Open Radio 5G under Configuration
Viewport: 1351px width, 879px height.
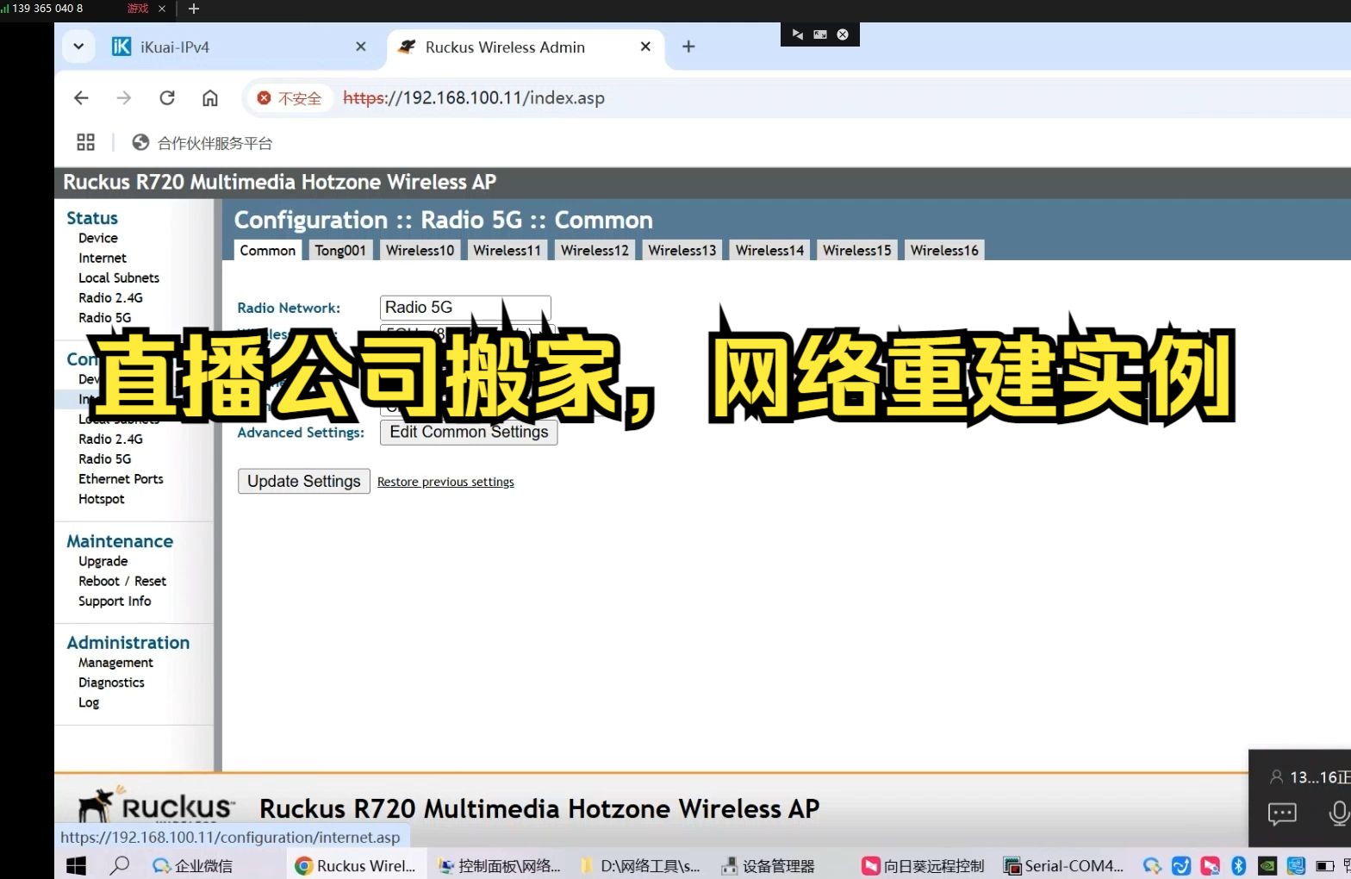pos(105,458)
